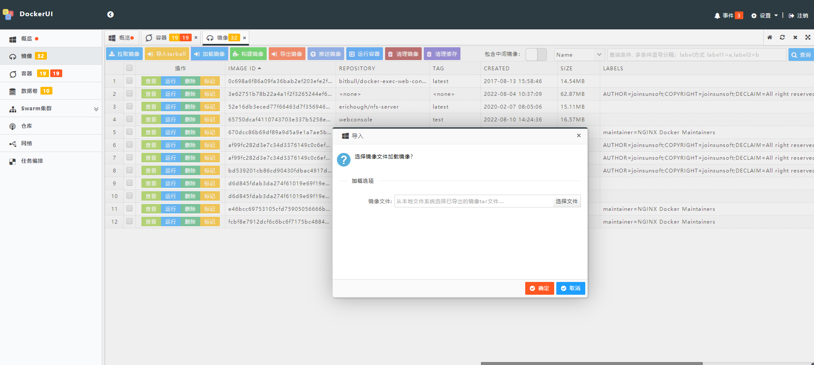Open the Swarm cluster sidebar item
The image size is (814, 365).
(x=36, y=109)
